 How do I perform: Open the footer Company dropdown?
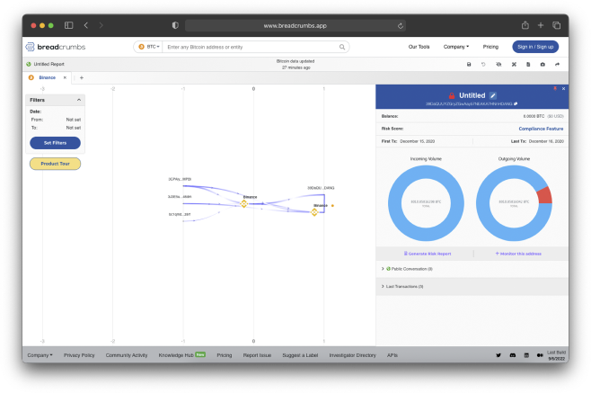pos(40,355)
